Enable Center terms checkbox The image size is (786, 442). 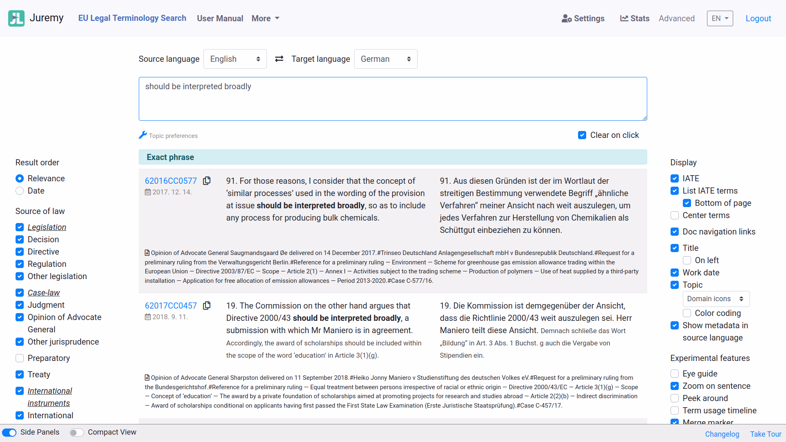pos(675,215)
